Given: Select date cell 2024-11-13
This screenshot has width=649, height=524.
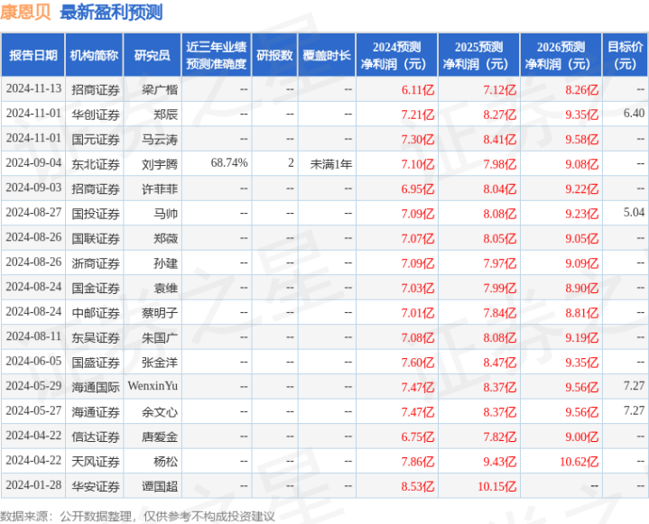Looking at the screenshot, I should pyautogui.click(x=33, y=89).
